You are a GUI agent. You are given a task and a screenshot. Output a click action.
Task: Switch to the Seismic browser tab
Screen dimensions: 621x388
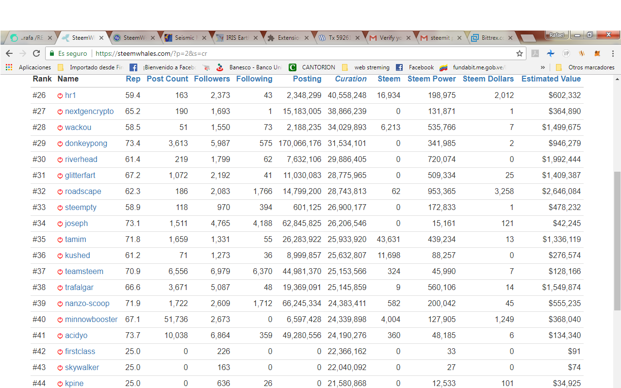tap(185, 37)
